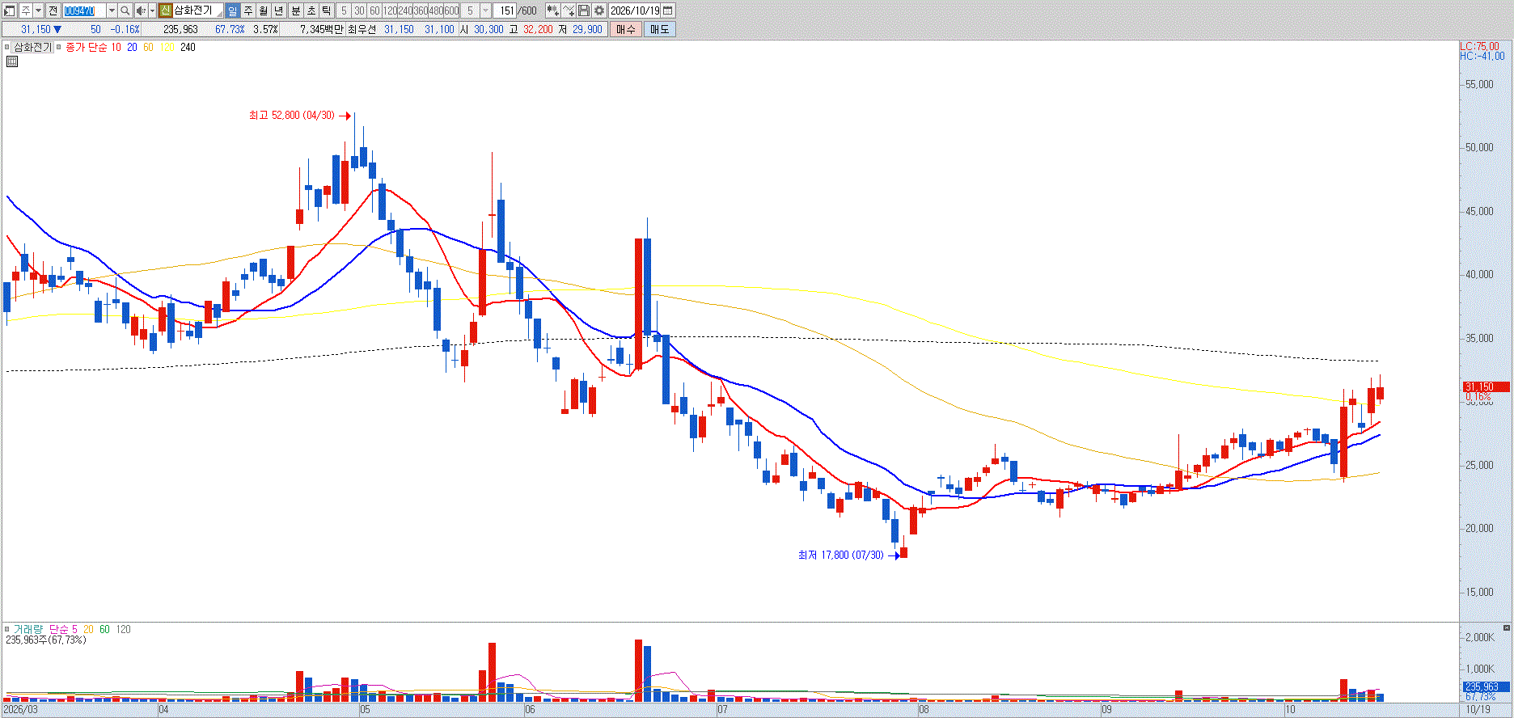Click the current price tag 31,150 on axis
This screenshot has width=1514, height=718.
click(1487, 387)
